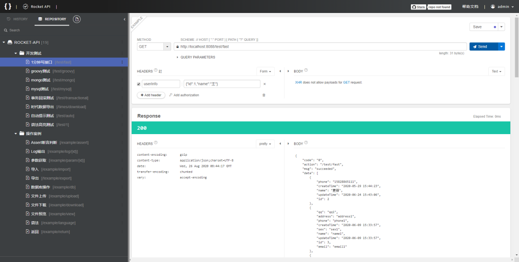Open the mysql测试 item
519x262 pixels.
pyautogui.click(x=64, y=89)
